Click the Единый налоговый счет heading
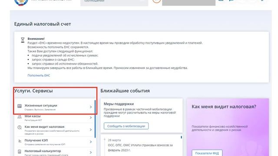This screenshot has height=156, width=278. (43, 24)
